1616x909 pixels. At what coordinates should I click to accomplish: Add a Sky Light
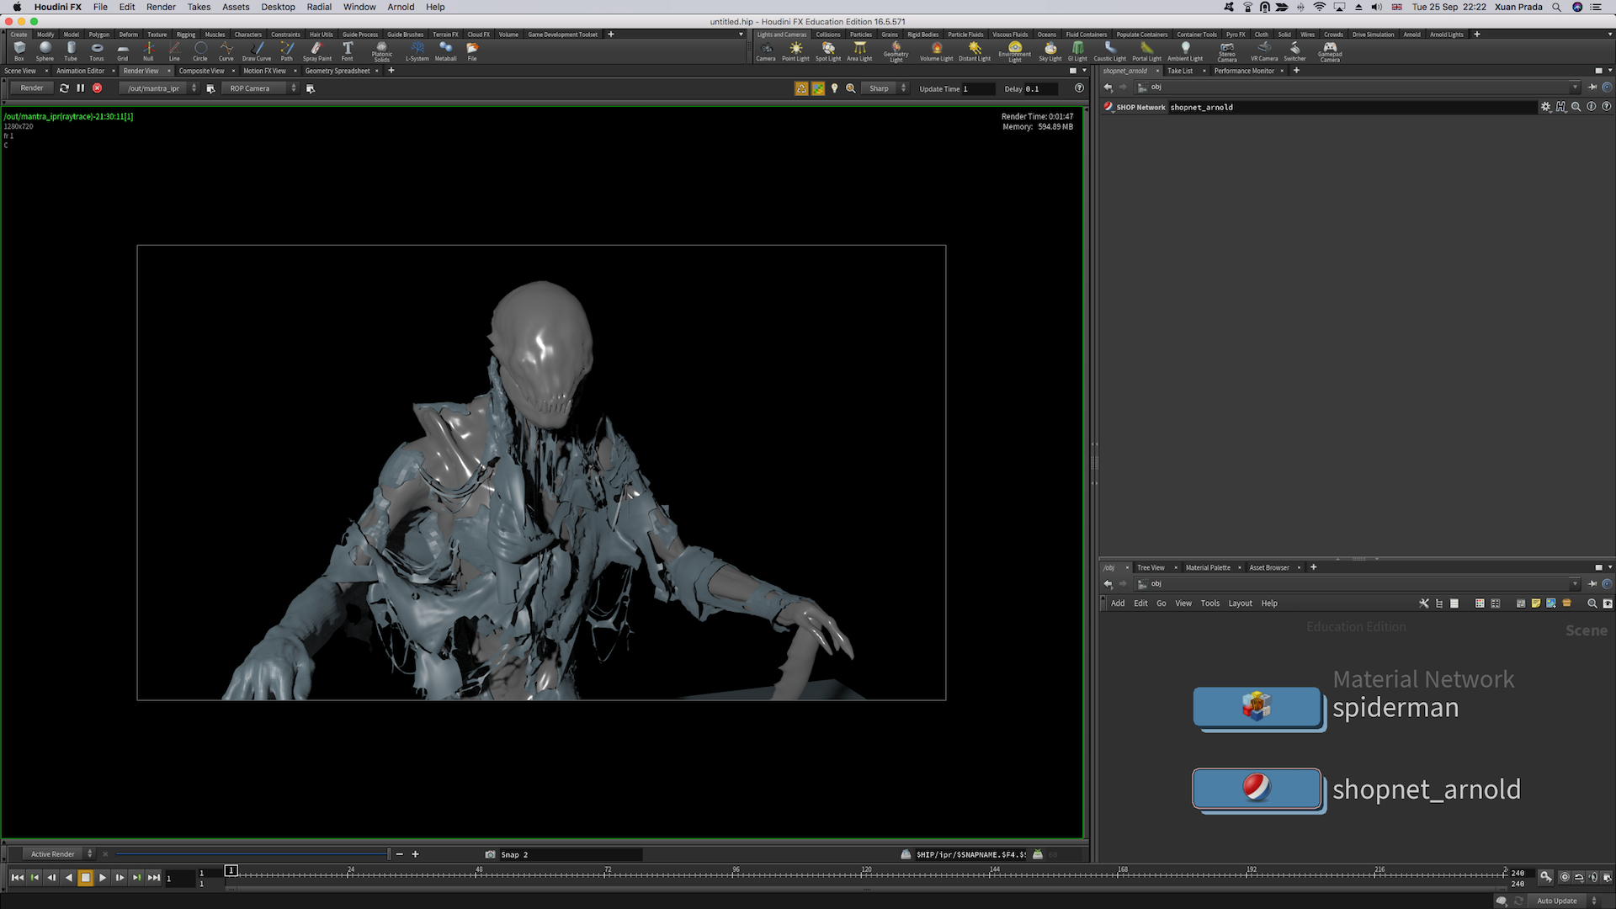tap(1050, 51)
